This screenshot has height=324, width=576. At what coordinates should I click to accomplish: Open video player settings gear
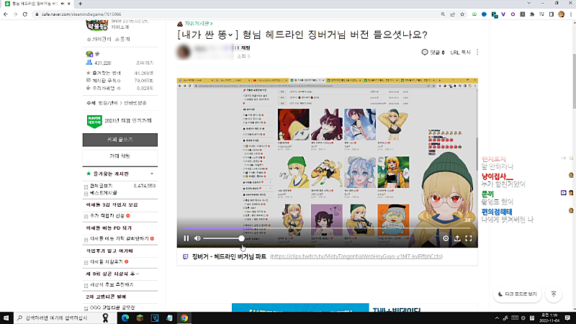coord(446,238)
